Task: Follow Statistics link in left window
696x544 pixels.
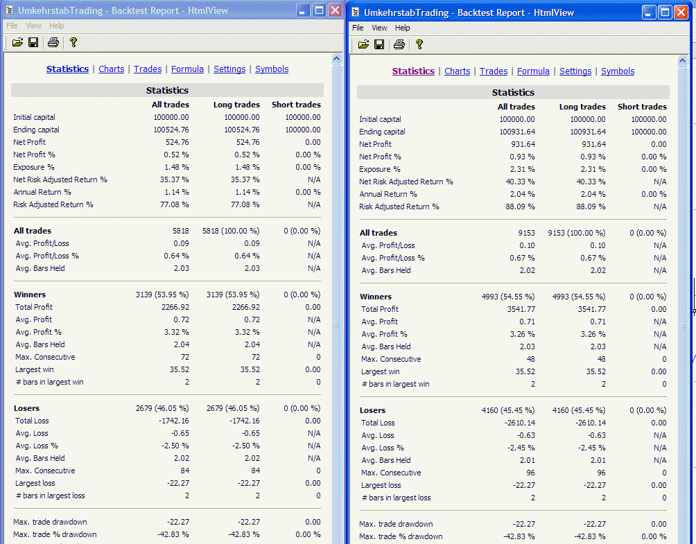Action: point(67,69)
